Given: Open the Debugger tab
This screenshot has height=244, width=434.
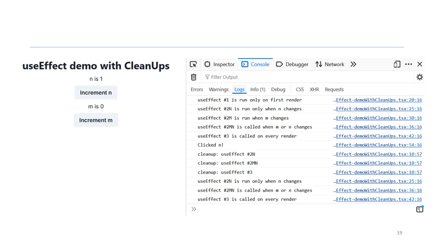Looking at the screenshot, I should (292, 65).
